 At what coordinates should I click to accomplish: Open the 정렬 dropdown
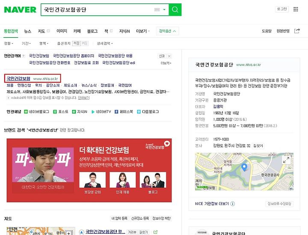pyautogui.click(x=9, y=43)
